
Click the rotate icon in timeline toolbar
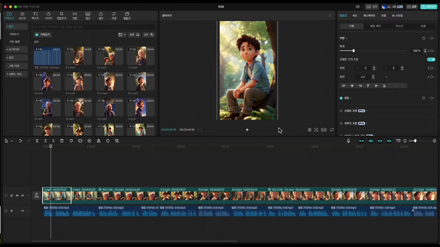click(x=108, y=141)
